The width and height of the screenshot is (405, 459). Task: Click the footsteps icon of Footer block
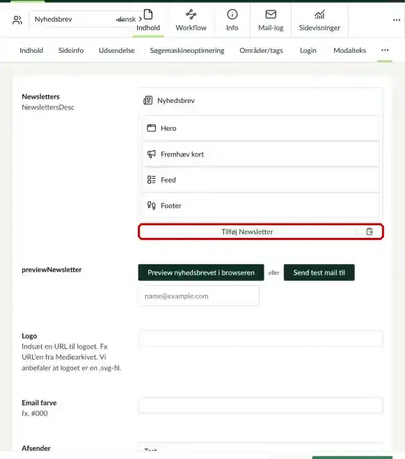pyautogui.click(x=152, y=205)
